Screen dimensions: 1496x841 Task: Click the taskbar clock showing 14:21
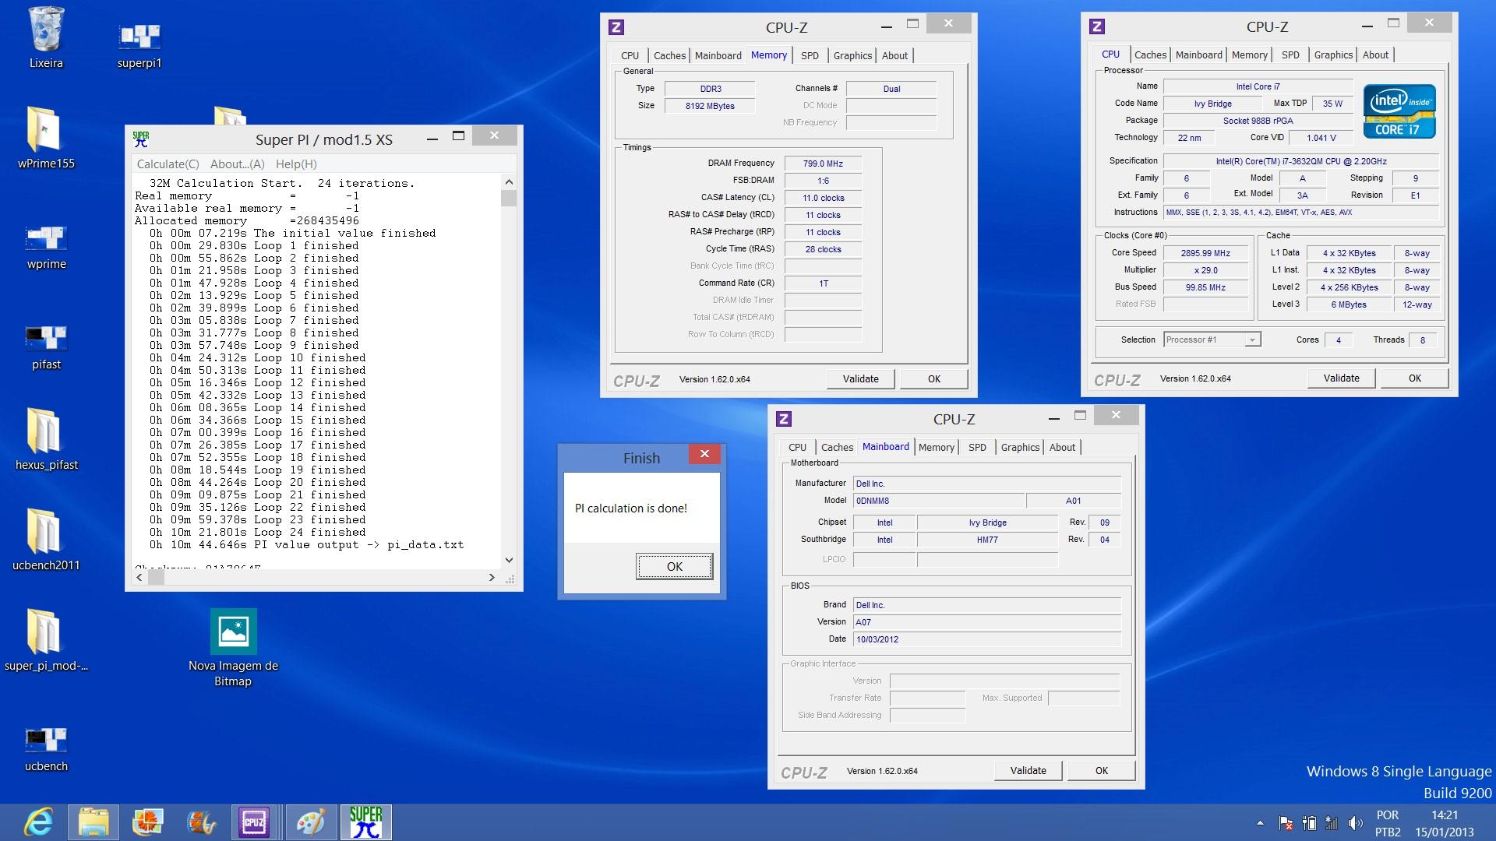(x=1444, y=823)
